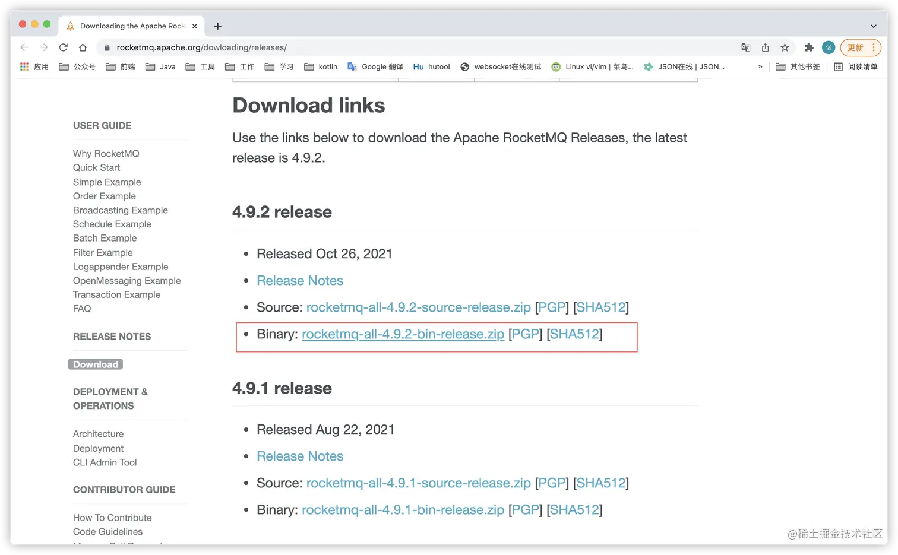
Task: Download rocketmq-all-4.9.1-bin-release.zip
Action: click(x=403, y=510)
